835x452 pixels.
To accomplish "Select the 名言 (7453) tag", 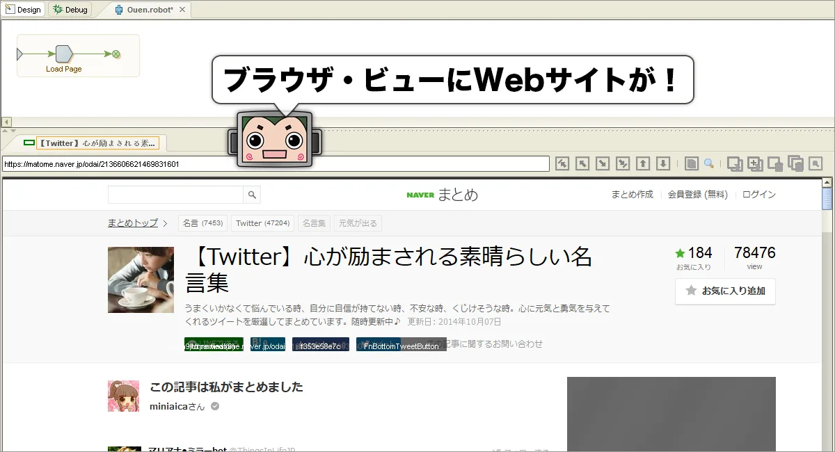I will point(202,223).
